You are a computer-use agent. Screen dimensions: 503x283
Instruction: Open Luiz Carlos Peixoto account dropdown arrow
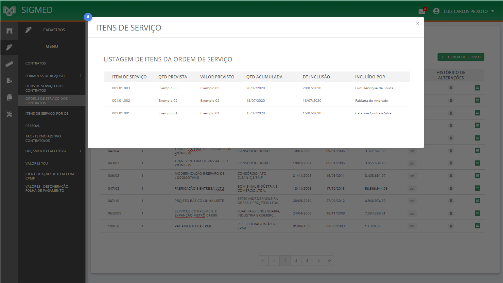[x=493, y=11]
